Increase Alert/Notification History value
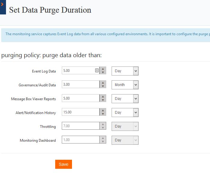Screen dimensions: 210x173 (x=103, y=111)
